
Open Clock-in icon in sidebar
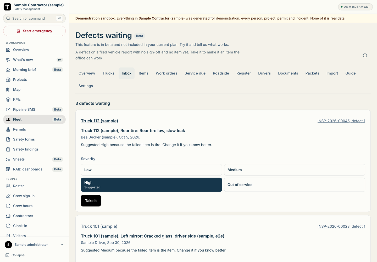point(8,226)
